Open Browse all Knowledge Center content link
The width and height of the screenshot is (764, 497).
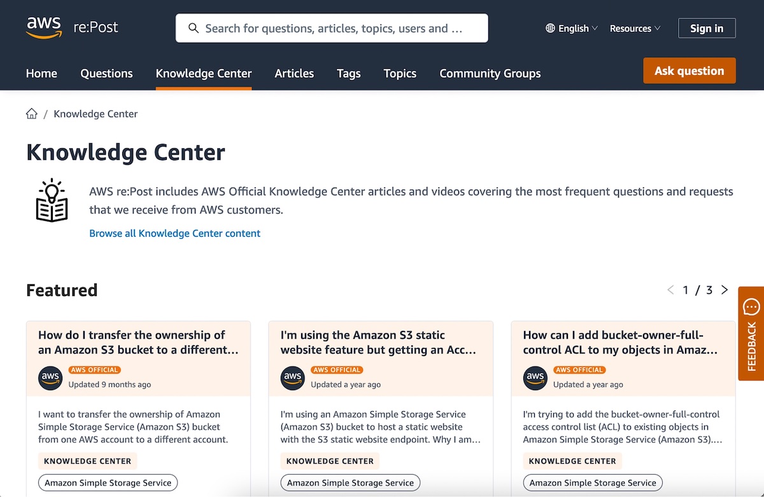[x=174, y=234]
